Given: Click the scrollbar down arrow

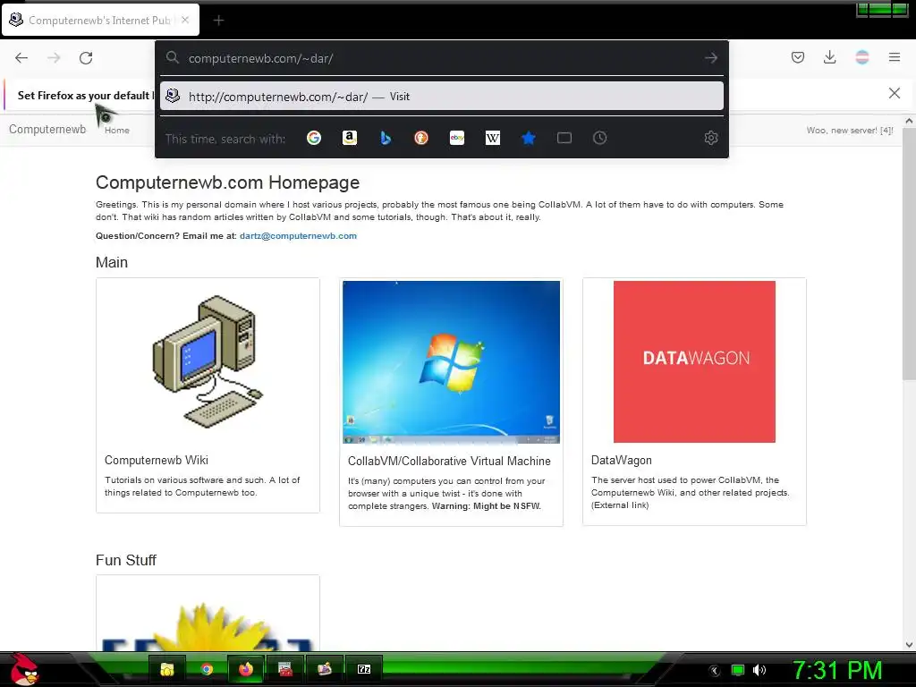Looking at the screenshot, I should point(909,645).
